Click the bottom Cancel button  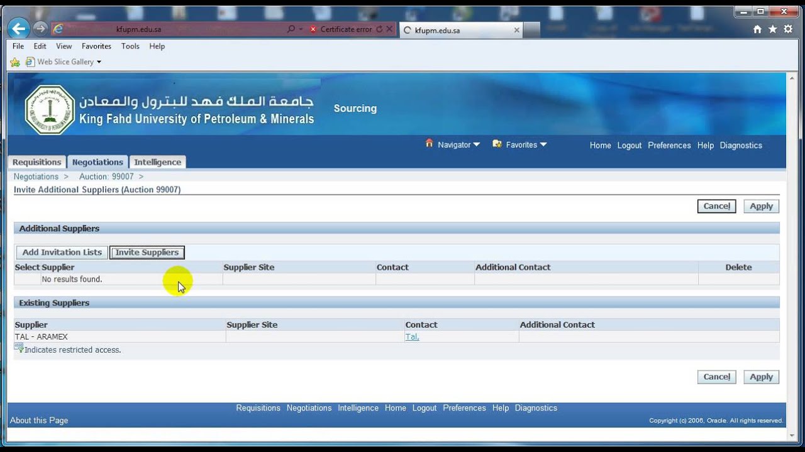(716, 377)
